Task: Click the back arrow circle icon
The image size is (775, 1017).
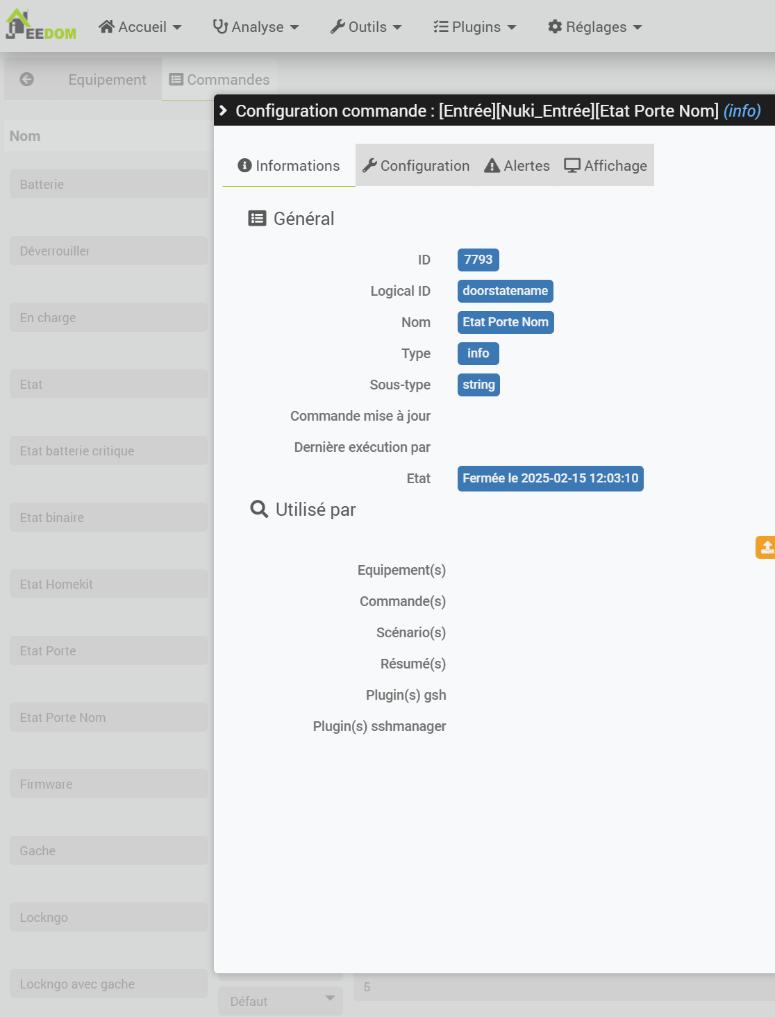Action: (27, 79)
